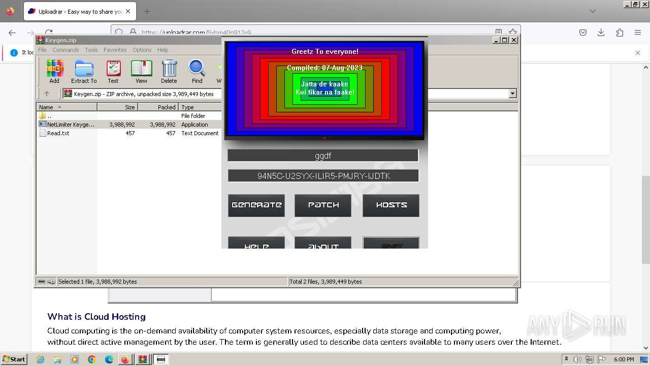The image size is (650, 366).
Task: Open the Options menu
Action: click(x=142, y=50)
